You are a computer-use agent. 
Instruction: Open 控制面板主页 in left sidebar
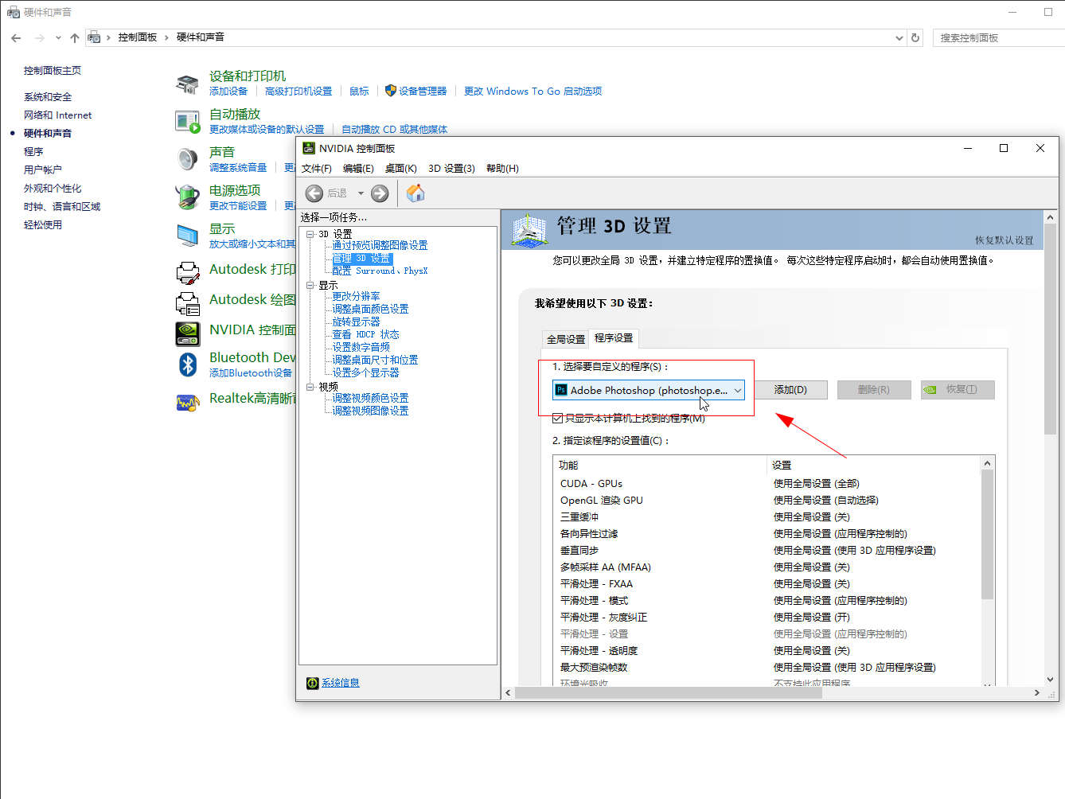click(53, 71)
